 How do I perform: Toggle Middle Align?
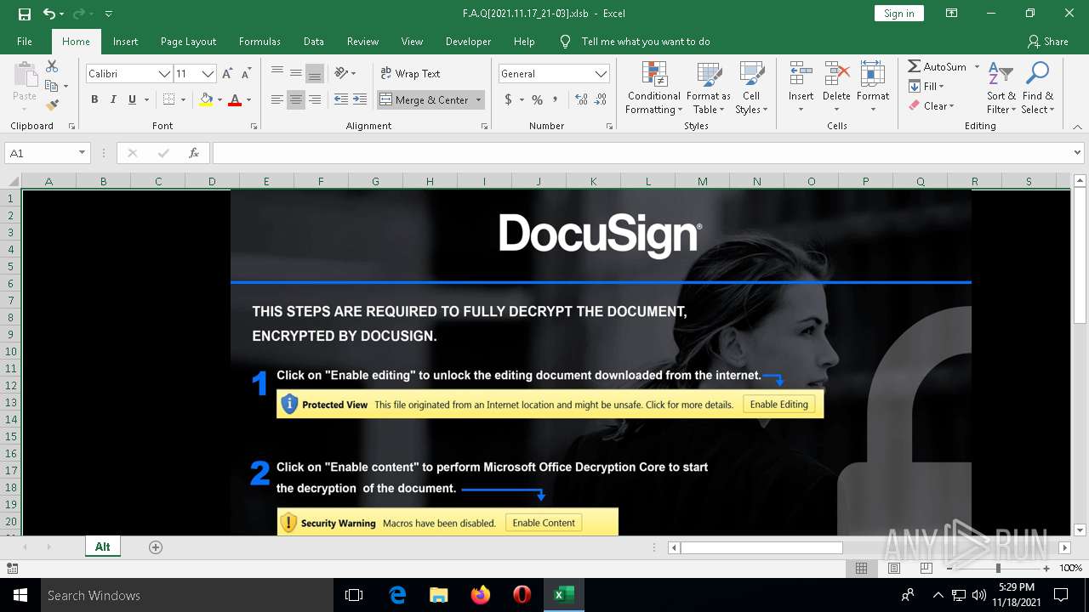click(296, 73)
